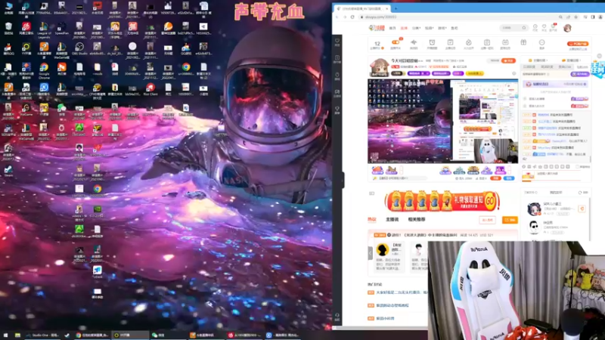Switch to the 热议 tab
The height and width of the screenshot is (340, 605).
tap(371, 219)
